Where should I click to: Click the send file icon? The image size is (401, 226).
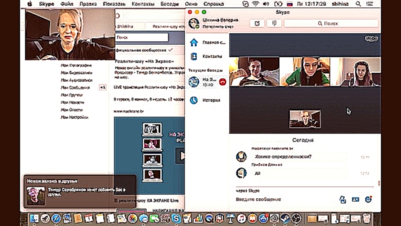pyautogui.click(x=343, y=200)
